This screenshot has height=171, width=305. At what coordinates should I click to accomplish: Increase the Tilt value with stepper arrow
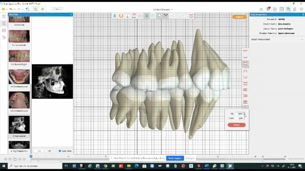(x=245, y=113)
